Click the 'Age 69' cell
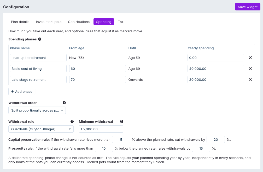The image size is (263, 172). [134, 69]
